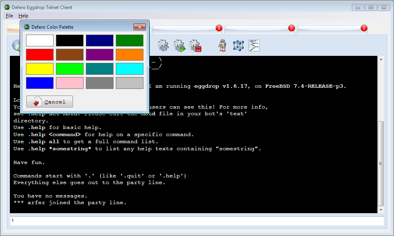394x236 pixels.
Task: Pick the brown color swatch
Action: 70,55
